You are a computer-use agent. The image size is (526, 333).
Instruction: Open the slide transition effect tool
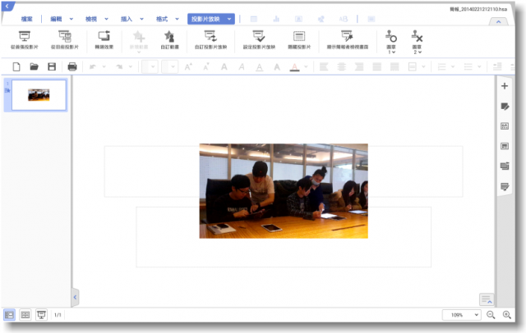(x=104, y=40)
